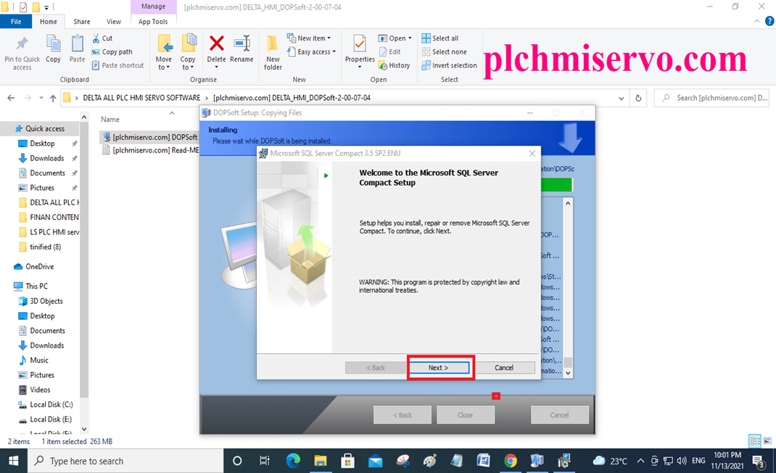Open the Windows Start menu
This screenshot has width=776, height=473.
click(13, 461)
